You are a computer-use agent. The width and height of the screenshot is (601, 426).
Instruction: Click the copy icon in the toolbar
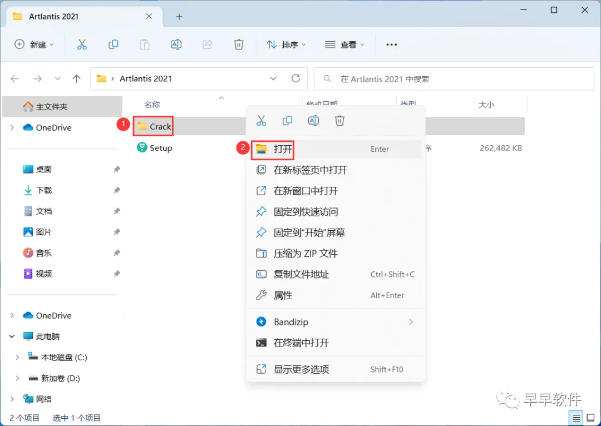pos(113,44)
